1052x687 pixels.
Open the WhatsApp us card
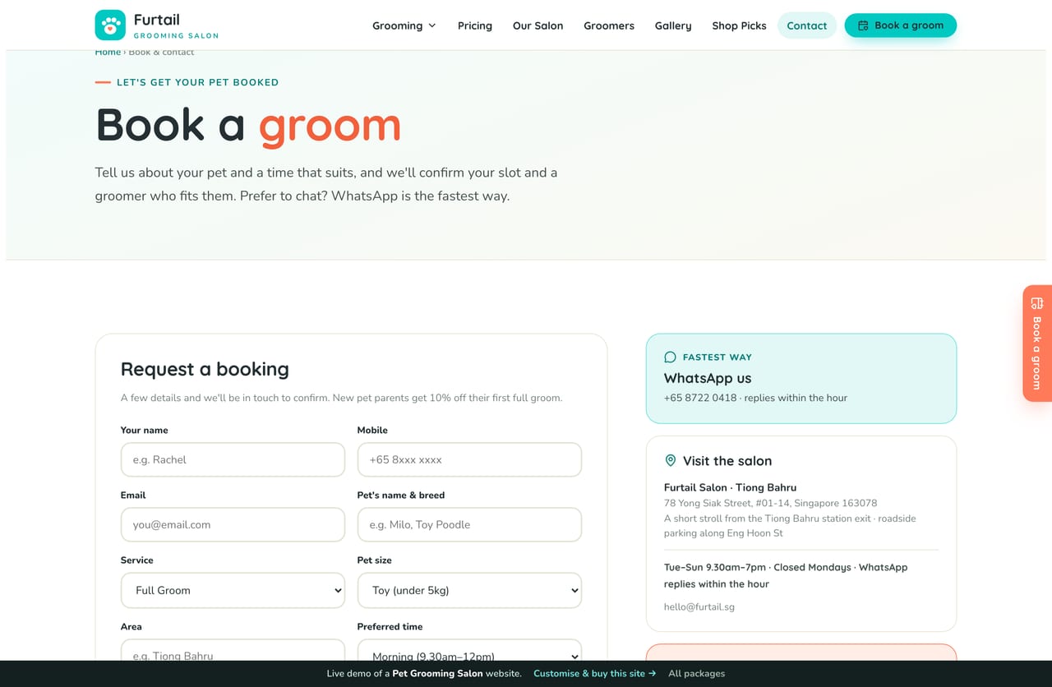[x=801, y=378]
